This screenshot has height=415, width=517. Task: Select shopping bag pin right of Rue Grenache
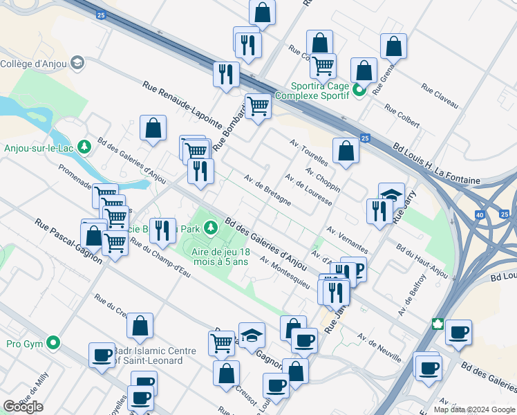393,48
